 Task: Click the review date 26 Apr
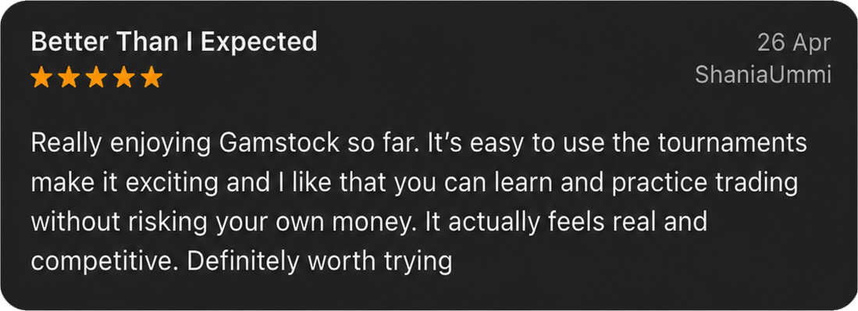point(794,43)
